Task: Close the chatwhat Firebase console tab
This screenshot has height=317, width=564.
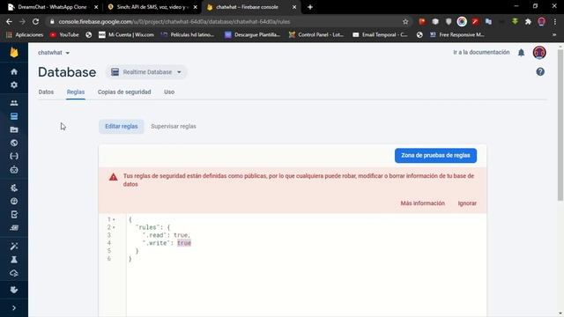Action: point(293,7)
